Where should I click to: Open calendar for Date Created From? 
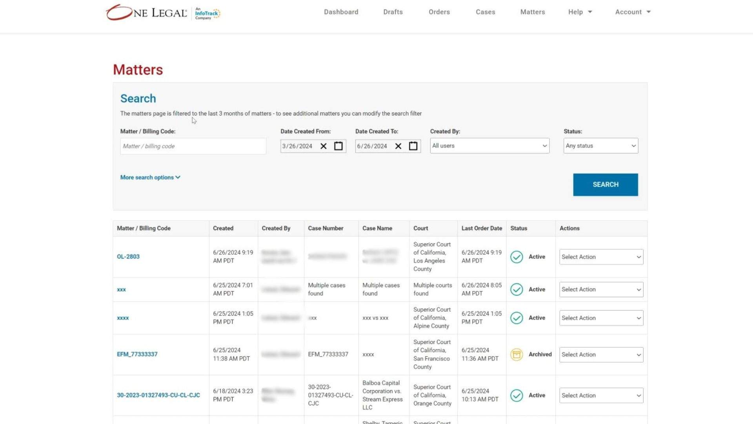click(338, 146)
